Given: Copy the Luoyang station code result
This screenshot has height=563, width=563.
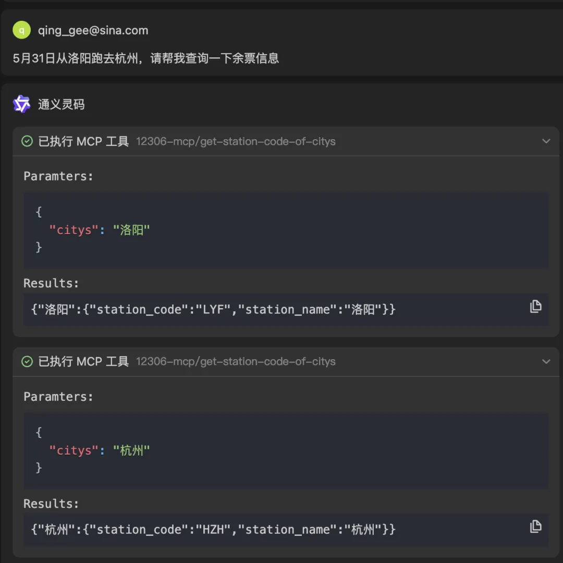Looking at the screenshot, I should tap(535, 307).
